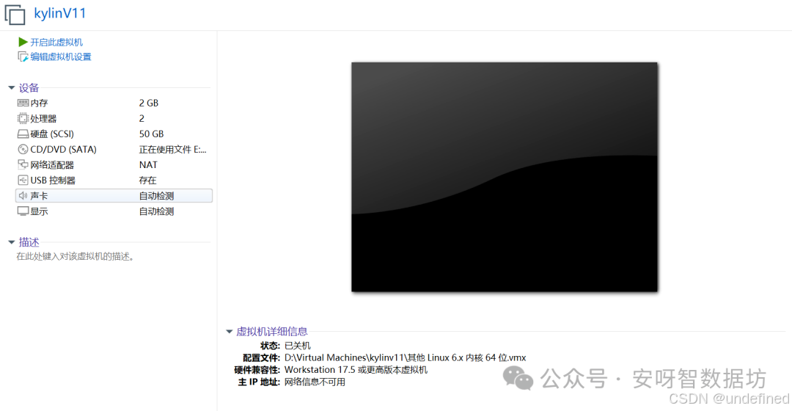
Task: Click the 自动检测 value for 显示
Action: [x=157, y=211]
